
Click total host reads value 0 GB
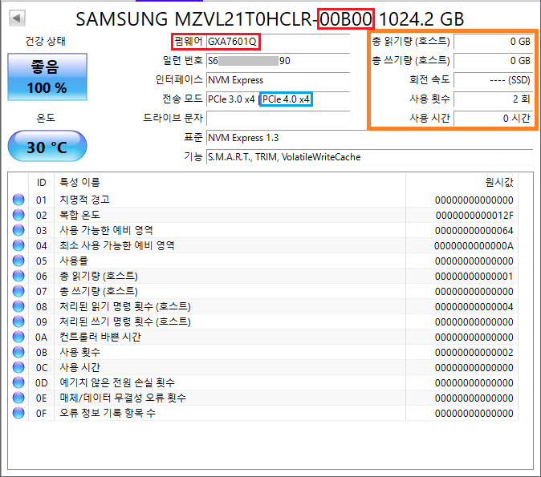point(494,42)
